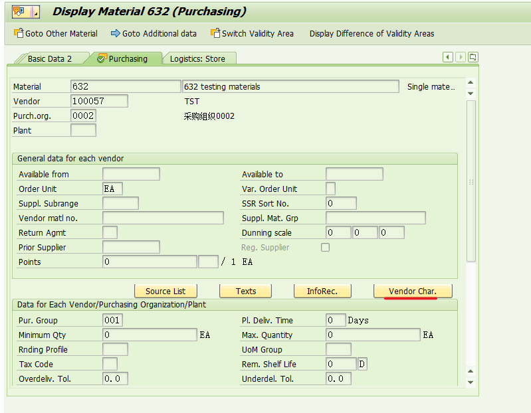Viewport: 531px width, 413px height.
Task: Click the Overdeliv. Tol. field
Action: point(115,378)
